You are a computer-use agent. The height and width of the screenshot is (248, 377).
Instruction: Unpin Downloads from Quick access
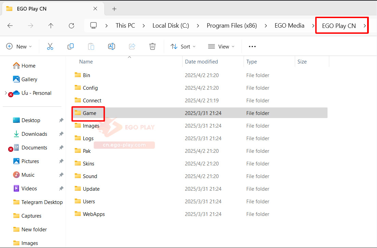click(61, 134)
